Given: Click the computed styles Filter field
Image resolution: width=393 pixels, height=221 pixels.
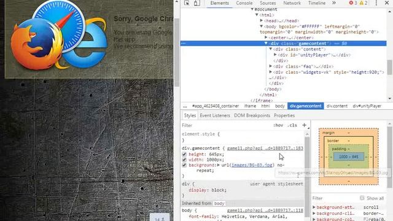Looking at the screenshot, I should click(x=335, y=198).
